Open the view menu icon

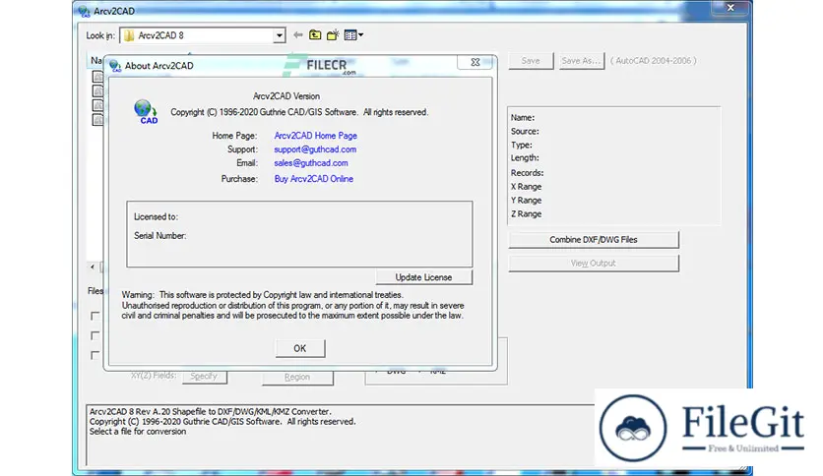click(x=353, y=35)
